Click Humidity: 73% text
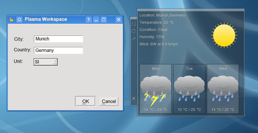This screenshot has height=133, width=258. (x=152, y=37)
